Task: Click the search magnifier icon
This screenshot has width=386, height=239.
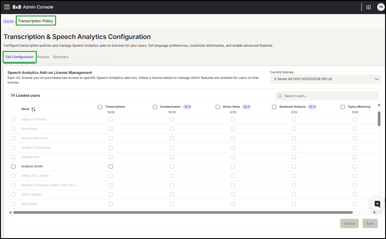Action: click(280, 96)
